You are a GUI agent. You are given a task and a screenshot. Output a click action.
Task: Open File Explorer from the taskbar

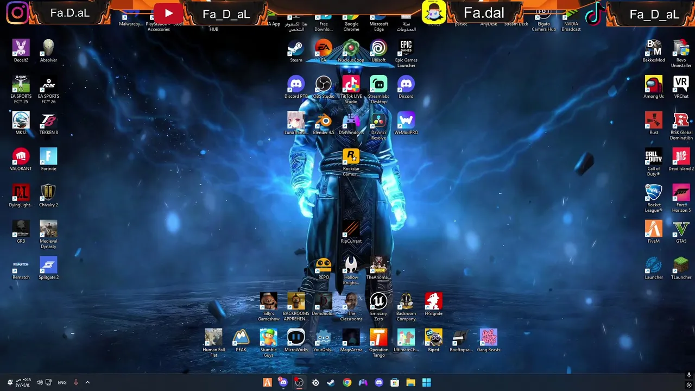(x=410, y=382)
